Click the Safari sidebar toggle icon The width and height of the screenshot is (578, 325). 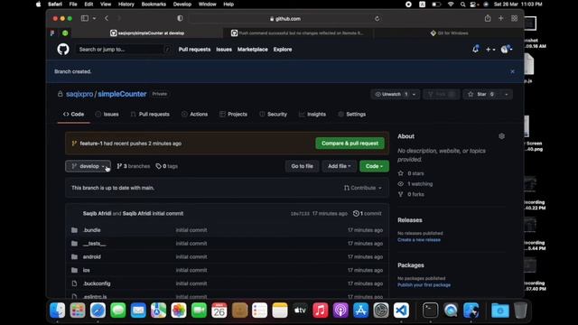85,18
